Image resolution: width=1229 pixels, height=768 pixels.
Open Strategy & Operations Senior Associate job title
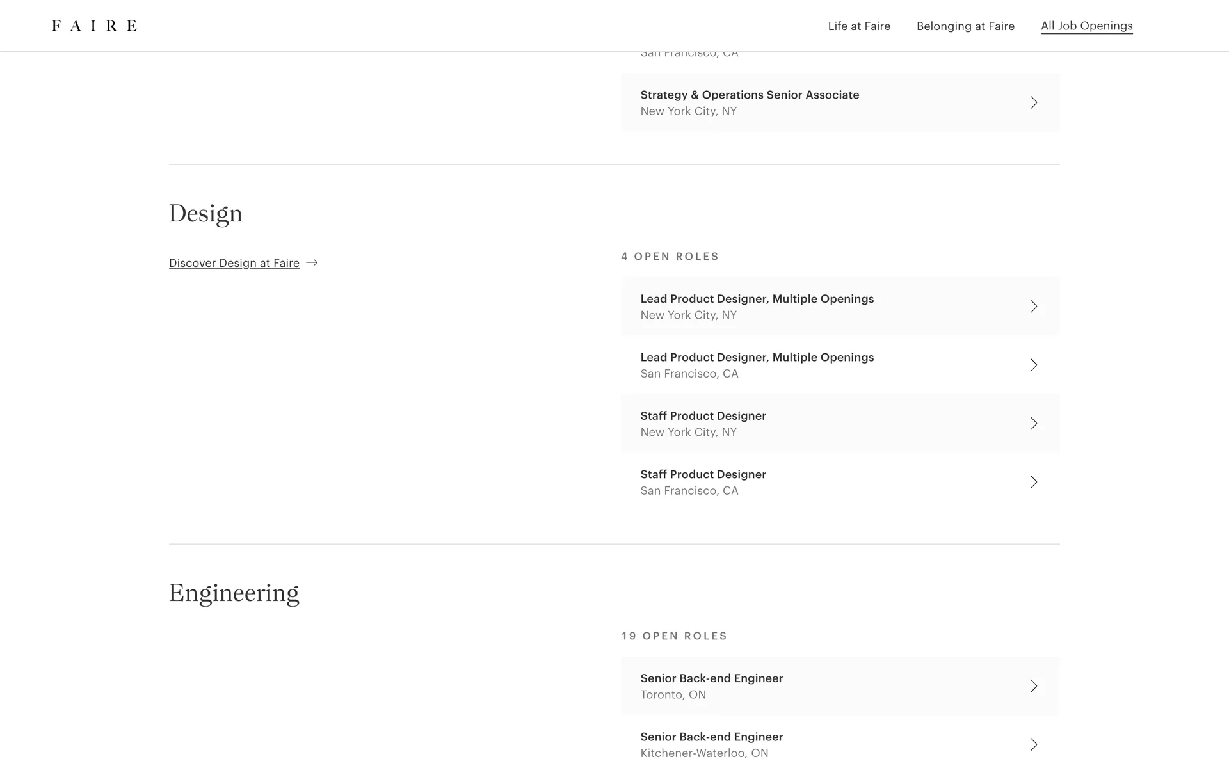pos(750,95)
